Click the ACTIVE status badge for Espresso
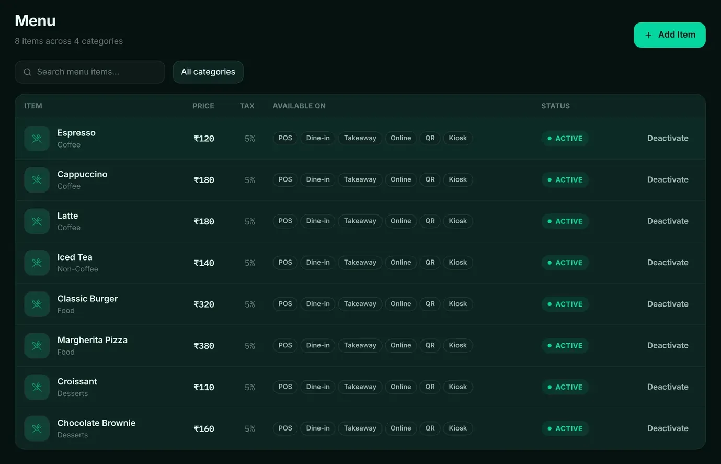 pyautogui.click(x=565, y=138)
